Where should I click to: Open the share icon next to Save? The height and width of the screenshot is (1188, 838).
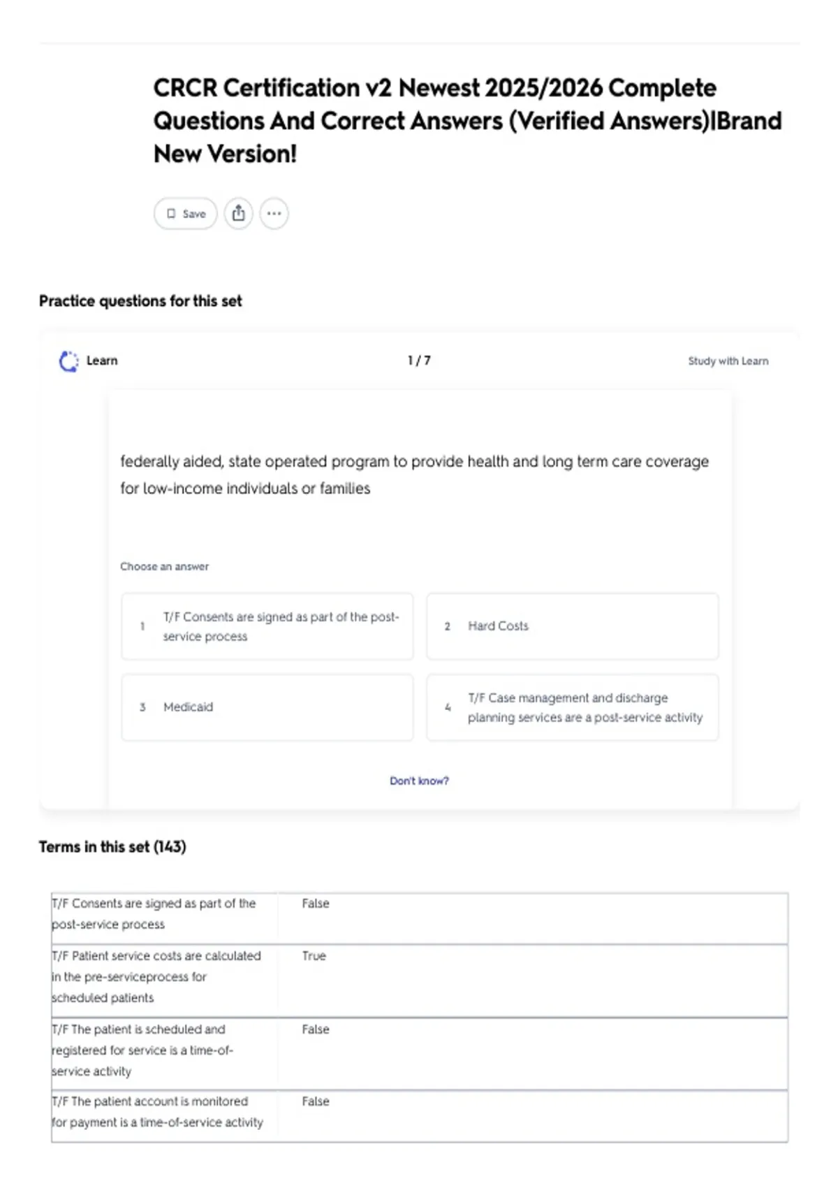[x=238, y=214]
